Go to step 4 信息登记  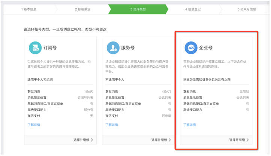tap(194, 9)
